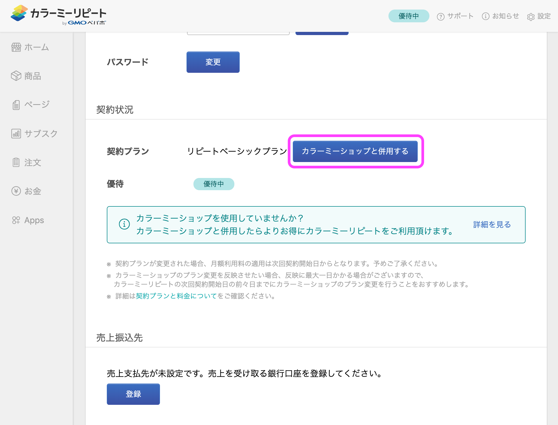Click the 変更 password button
The height and width of the screenshot is (425, 558).
pyautogui.click(x=213, y=62)
